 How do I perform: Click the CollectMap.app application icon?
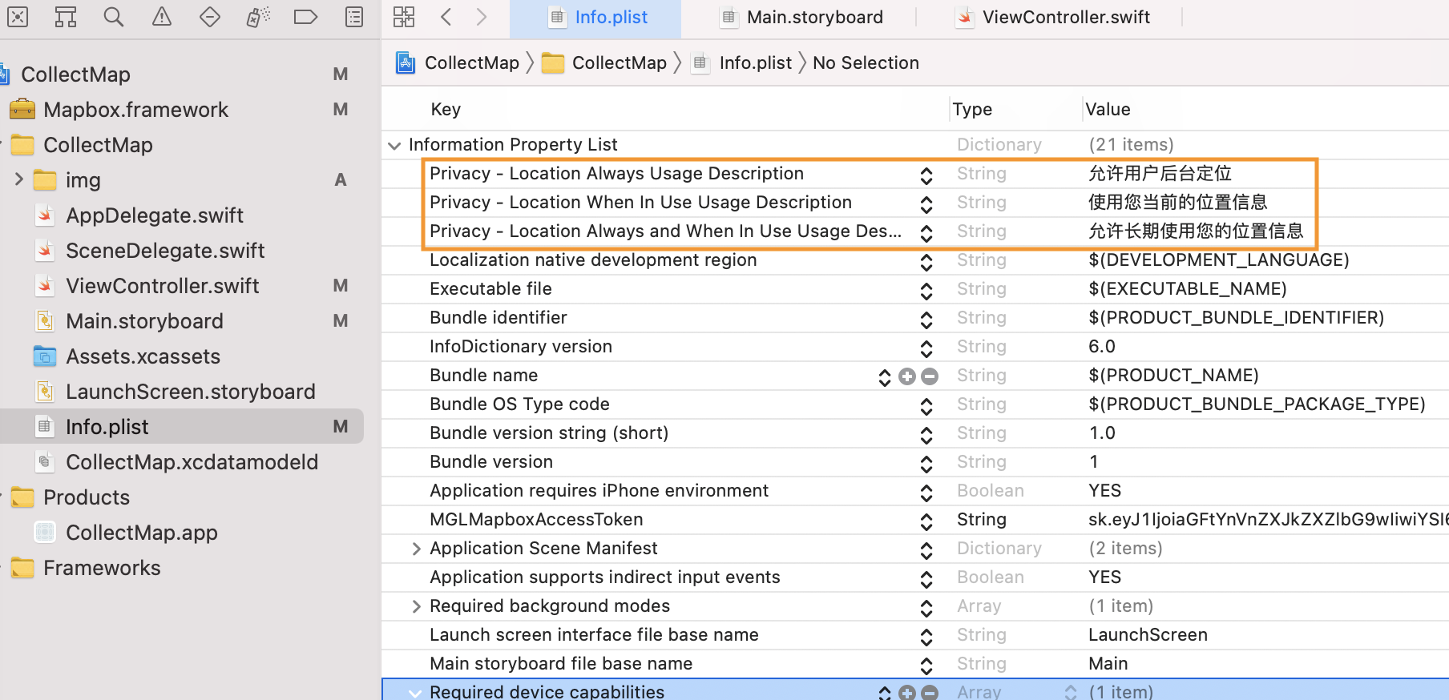point(46,532)
